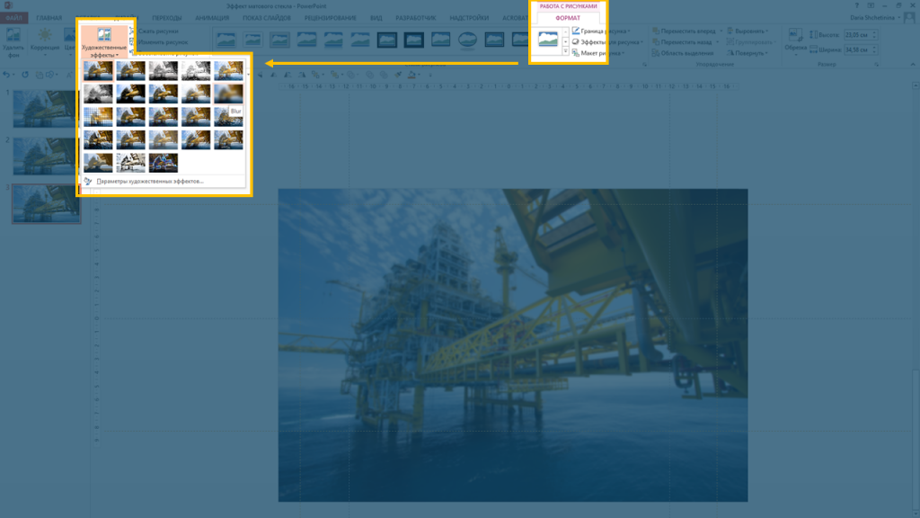Image resolution: width=920 pixels, height=518 pixels.
Task: Open the Повернуть rotate menu
Action: tap(749, 53)
